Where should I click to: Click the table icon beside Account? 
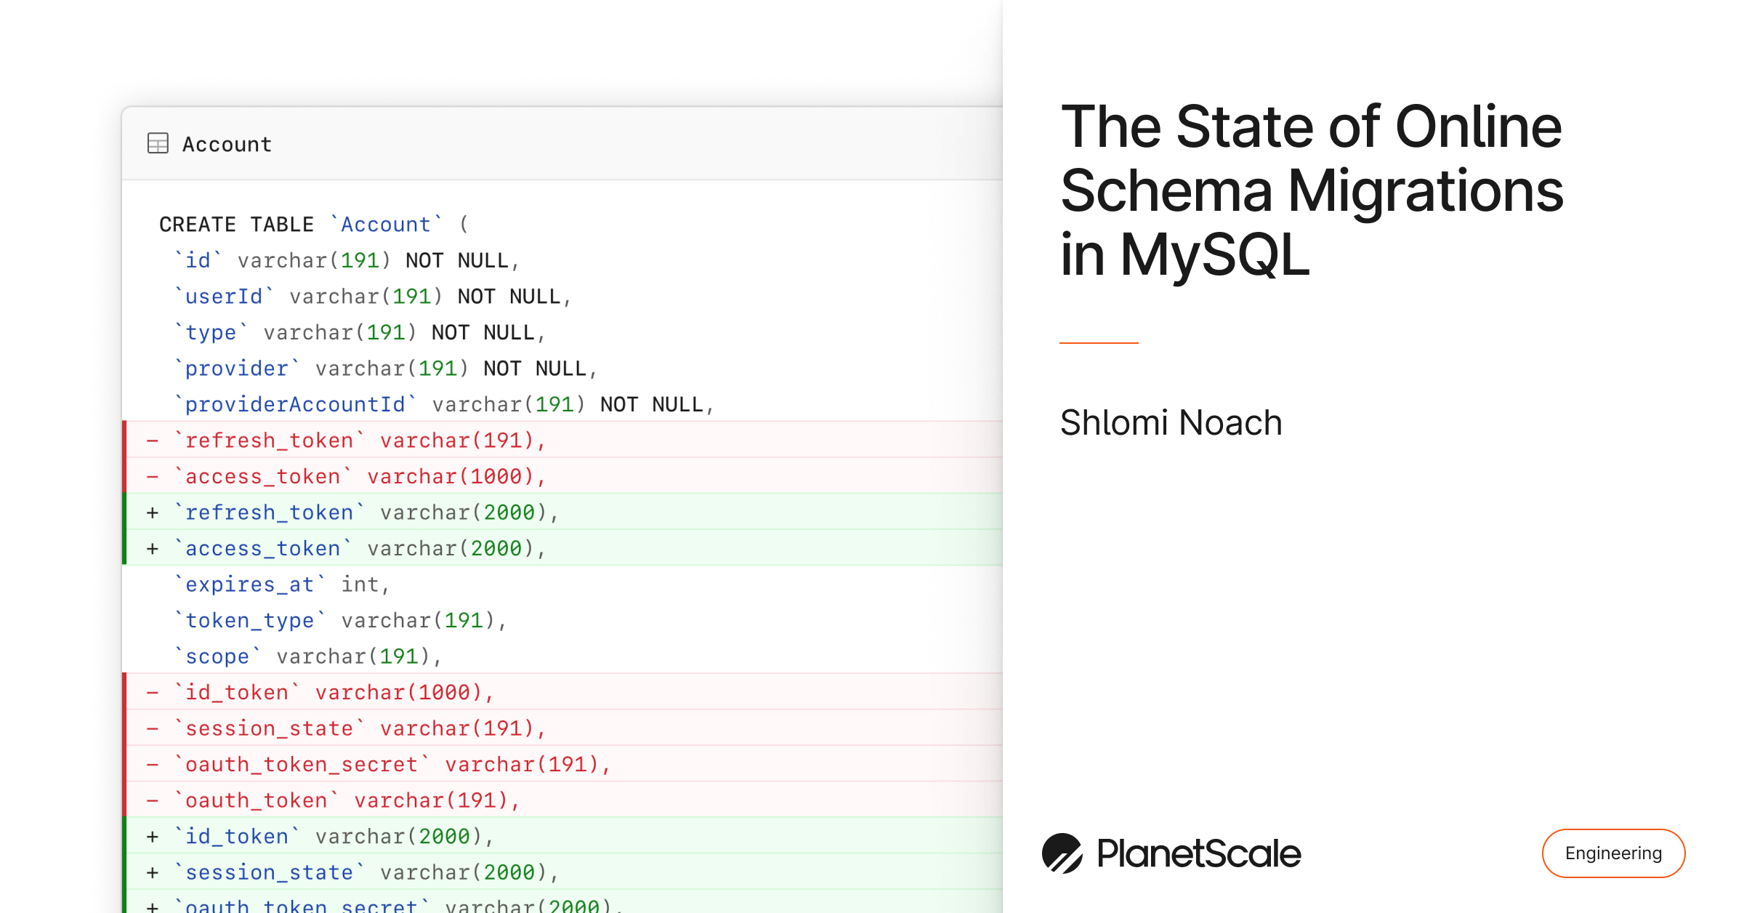pyautogui.click(x=158, y=143)
